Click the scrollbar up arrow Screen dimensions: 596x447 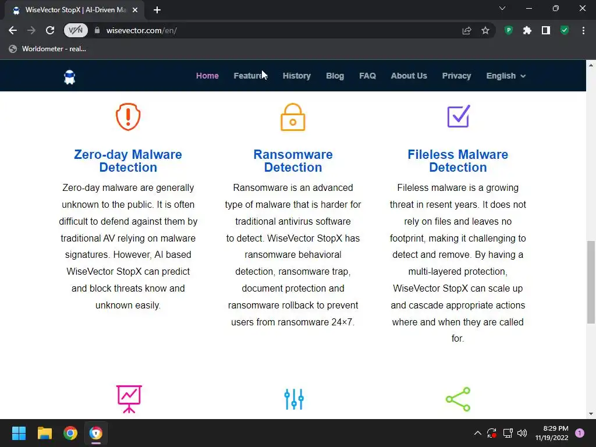click(x=591, y=65)
